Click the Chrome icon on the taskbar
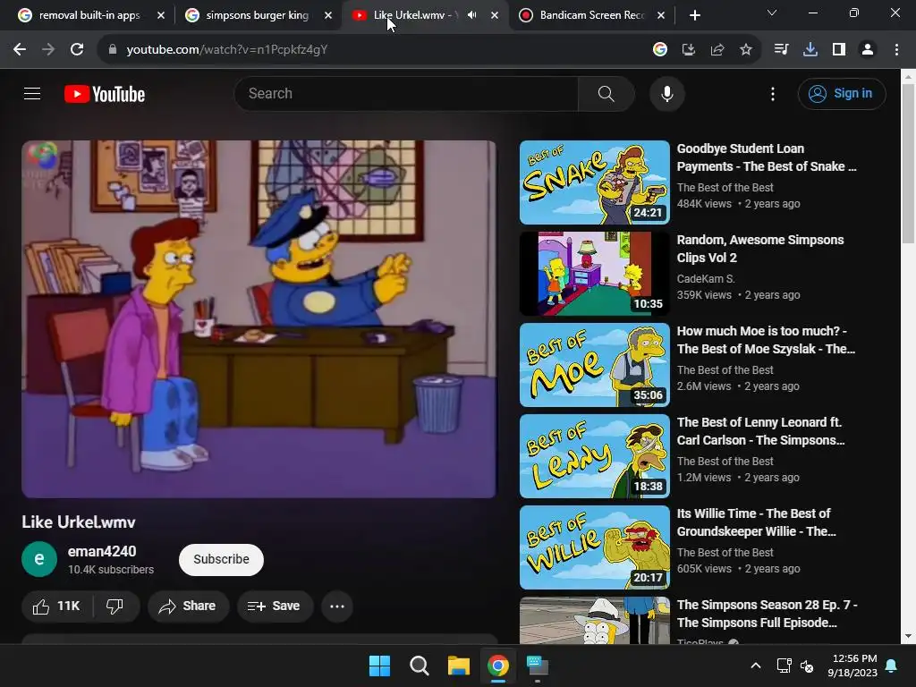 pyautogui.click(x=498, y=666)
